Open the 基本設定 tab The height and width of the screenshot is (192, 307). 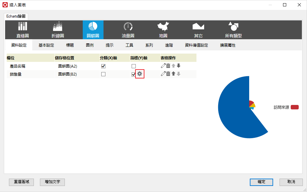[x=46, y=45]
